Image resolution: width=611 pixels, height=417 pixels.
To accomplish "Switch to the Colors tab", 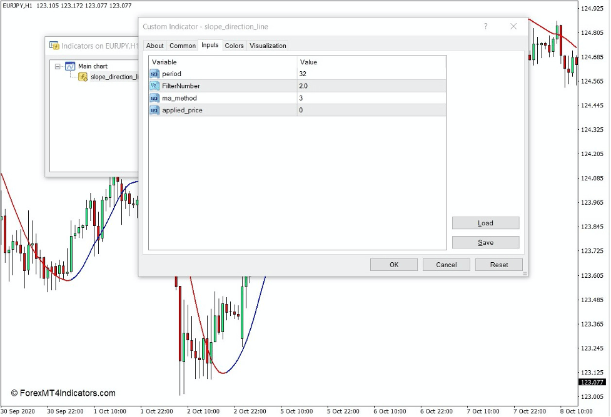I will pos(234,46).
